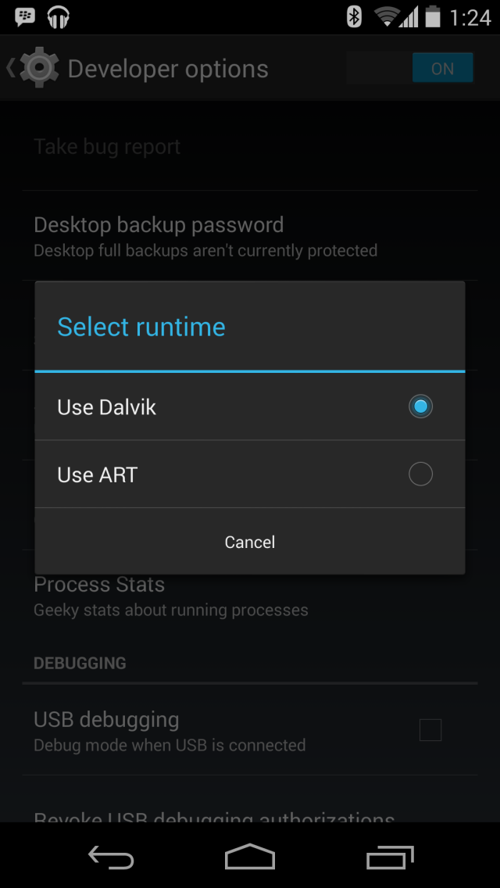Select the Use Dalvik radio button
The image size is (500, 888).
[x=420, y=406]
